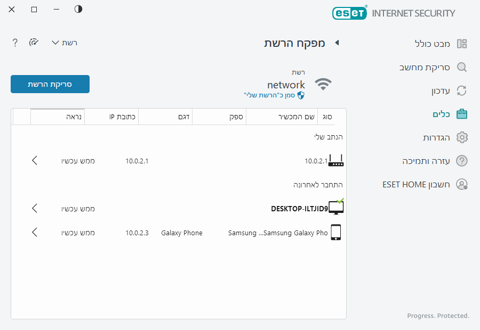Expand the Samsung Galaxy Phone row chevron

point(35,233)
